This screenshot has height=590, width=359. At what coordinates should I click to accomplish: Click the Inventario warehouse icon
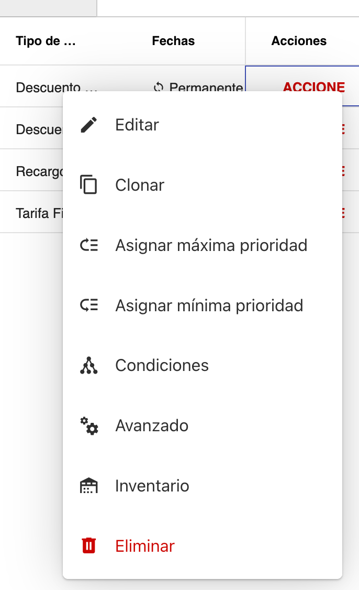click(x=90, y=485)
